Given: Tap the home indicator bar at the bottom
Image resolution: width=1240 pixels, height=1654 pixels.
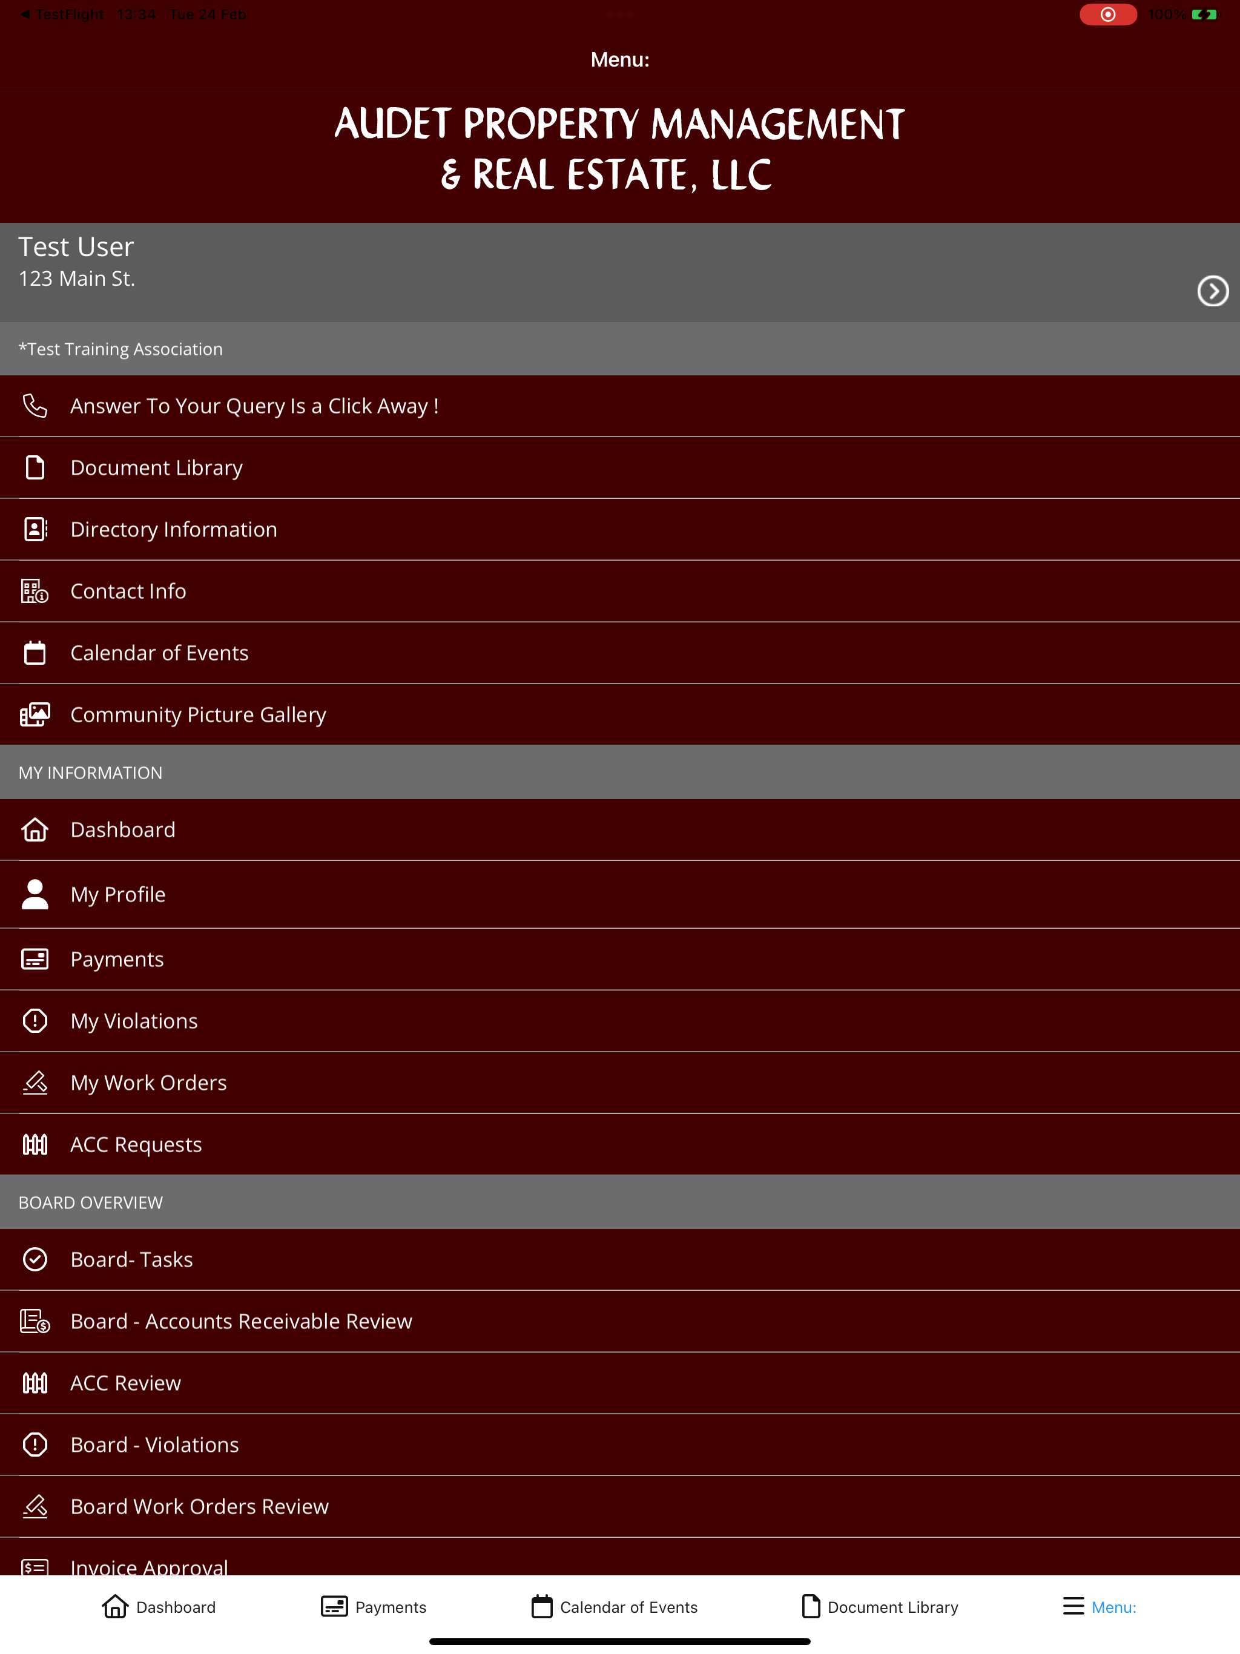Looking at the screenshot, I should (x=620, y=1641).
